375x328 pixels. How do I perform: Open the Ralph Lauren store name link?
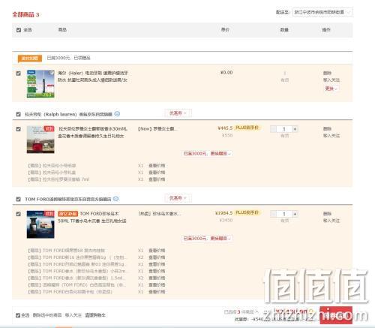68,114
